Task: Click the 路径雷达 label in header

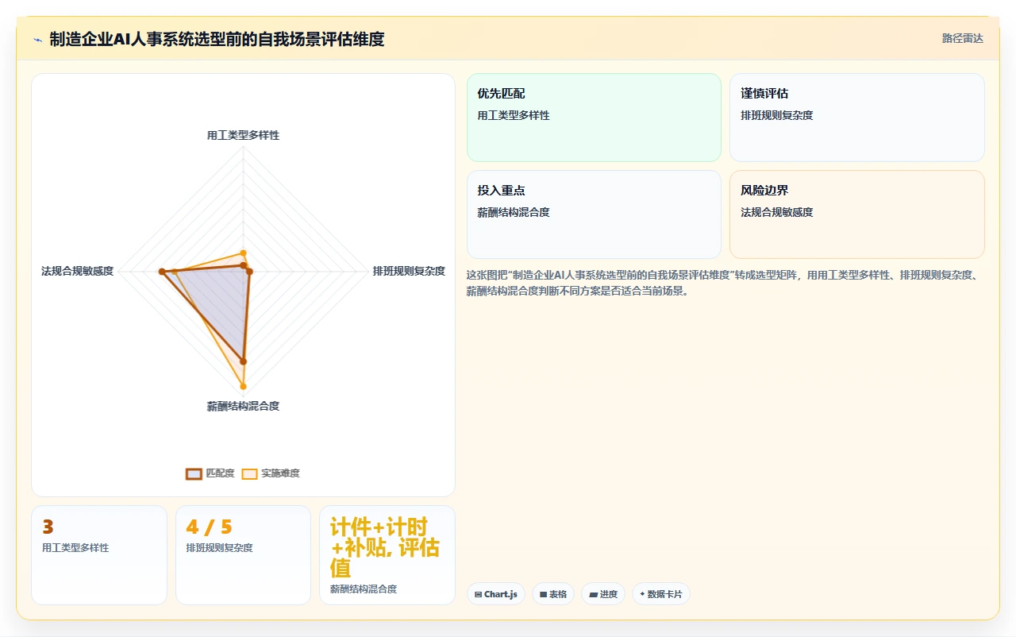Action: point(962,38)
